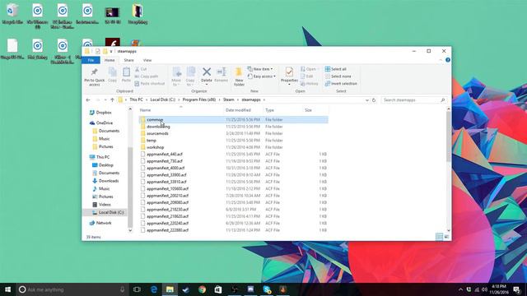This screenshot has height=296, width=527.
Task: Click the Search steamapps field
Action: coord(414,100)
